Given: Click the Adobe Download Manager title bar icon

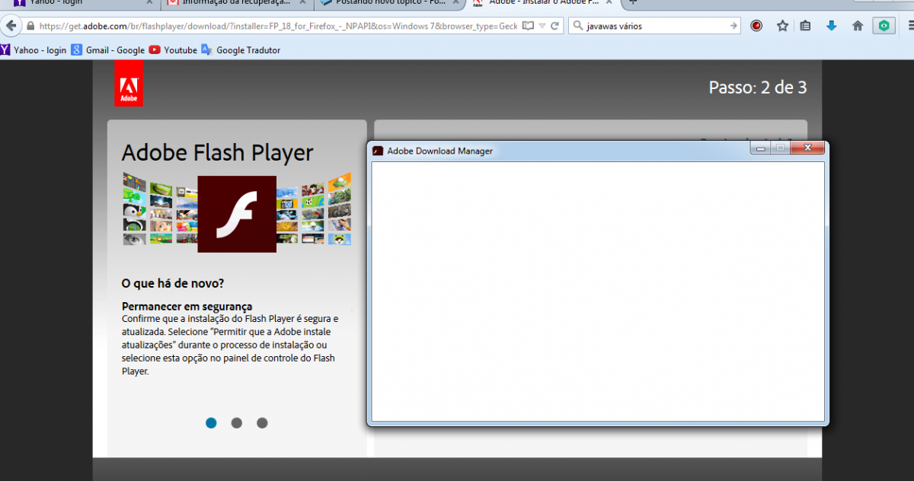Looking at the screenshot, I should 377,151.
